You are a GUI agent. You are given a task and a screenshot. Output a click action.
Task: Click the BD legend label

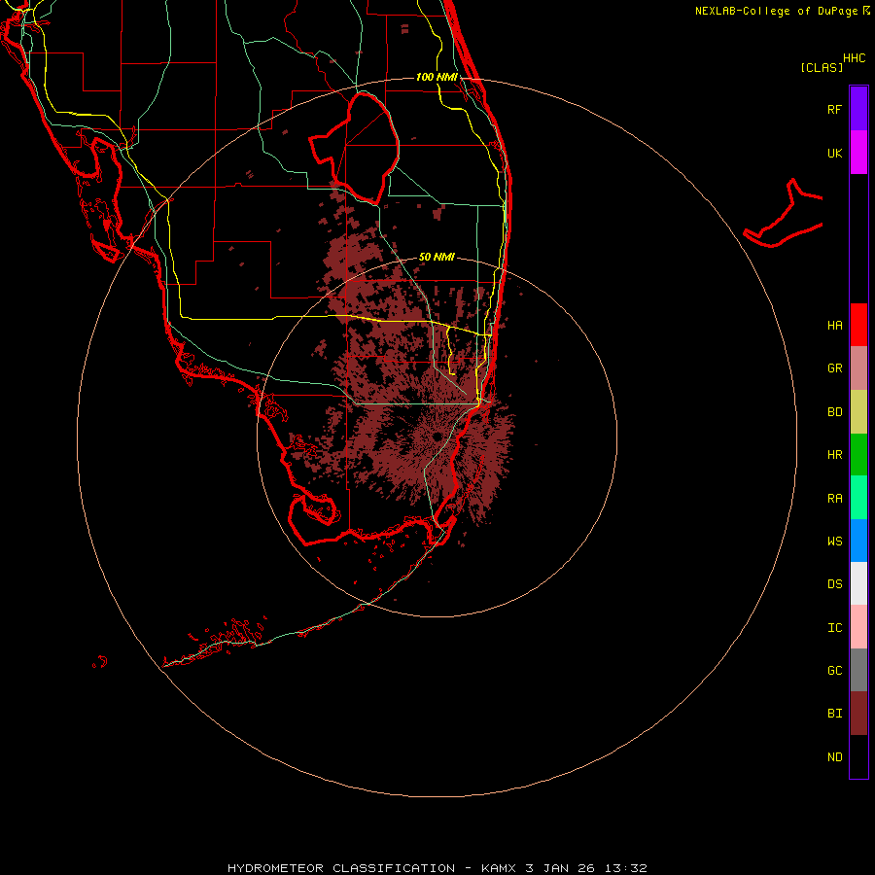(x=834, y=412)
